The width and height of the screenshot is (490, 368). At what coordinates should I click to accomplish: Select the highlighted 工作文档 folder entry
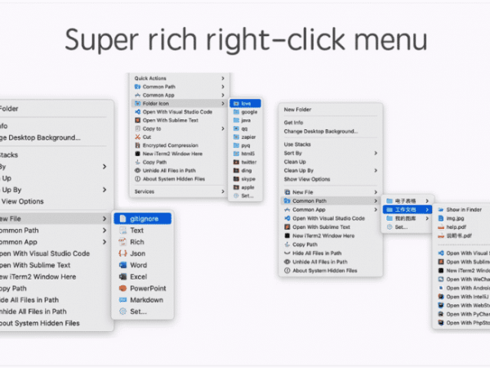408,209
